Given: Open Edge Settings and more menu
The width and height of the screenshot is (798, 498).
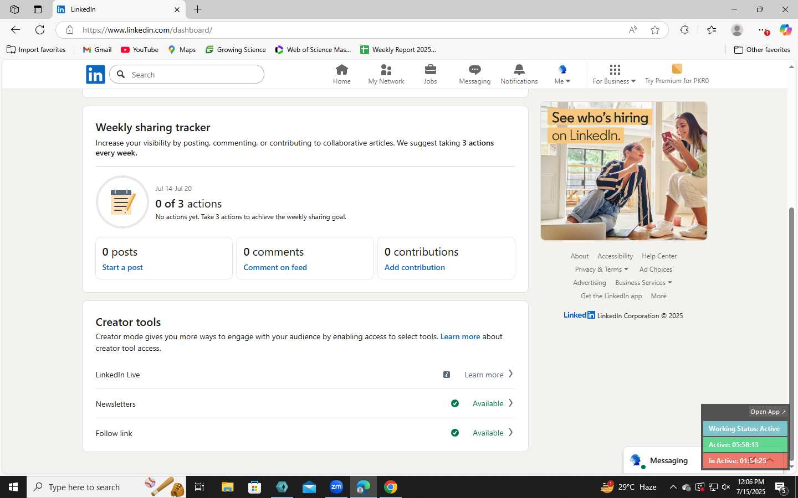Looking at the screenshot, I should point(763,30).
